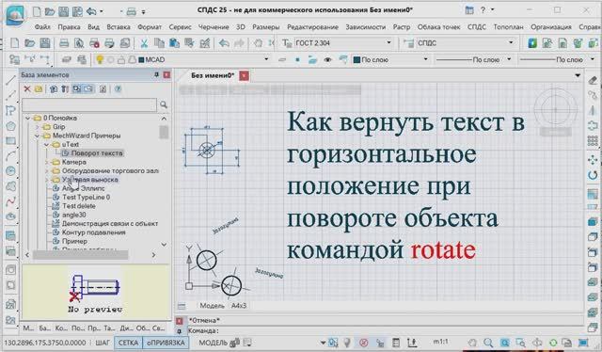Select the Line tool in the left toolbar
This screenshot has width=602, height=352.
10,80
